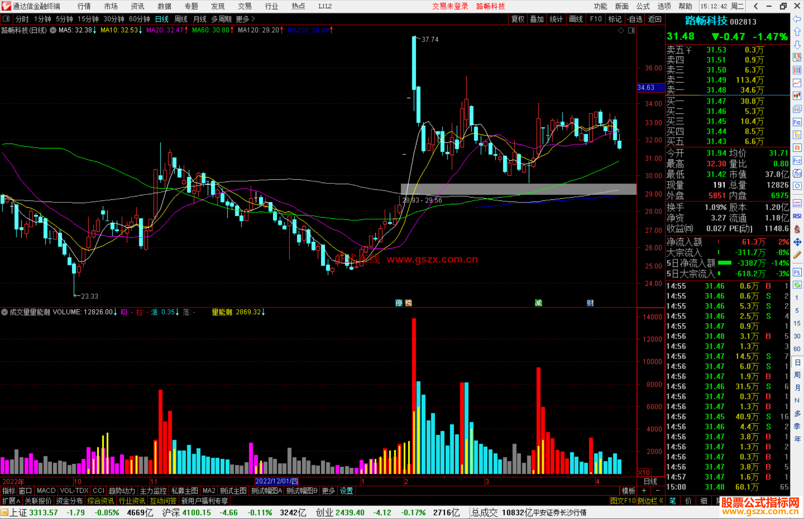The width and height of the screenshot is (804, 519).
Task: Click the 复权 button
Action: click(x=518, y=19)
